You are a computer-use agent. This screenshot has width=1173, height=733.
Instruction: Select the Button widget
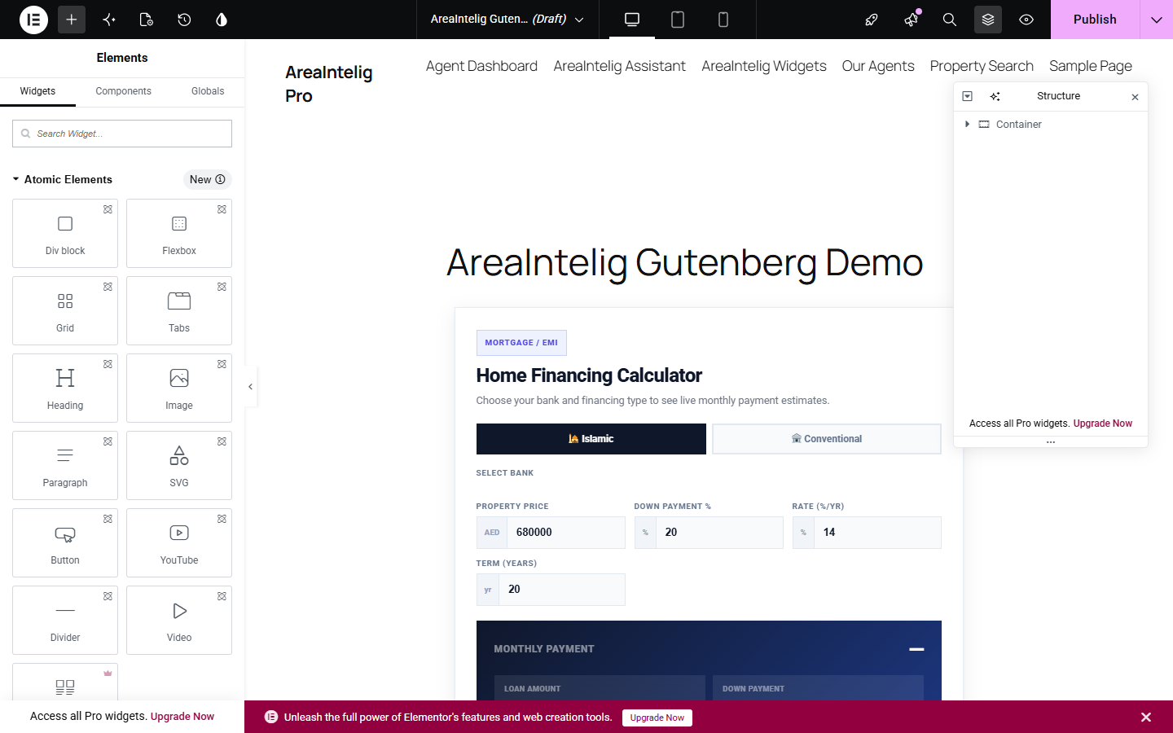click(65, 542)
